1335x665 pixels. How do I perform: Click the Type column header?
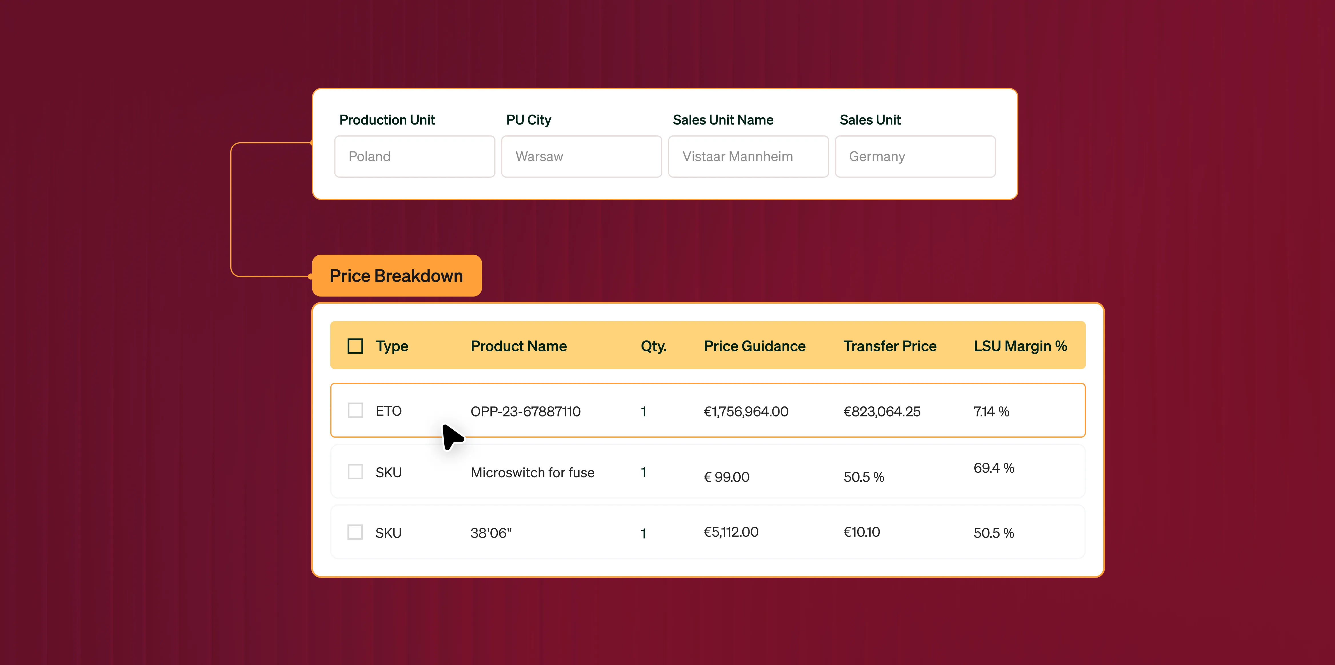pyautogui.click(x=392, y=346)
